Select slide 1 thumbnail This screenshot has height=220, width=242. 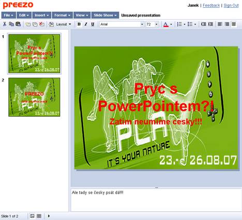click(x=34, y=53)
